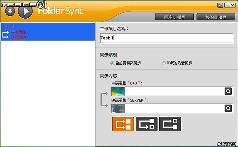Click the 同步此項目 button
238x147 pixels.
(x=174, y=17)
